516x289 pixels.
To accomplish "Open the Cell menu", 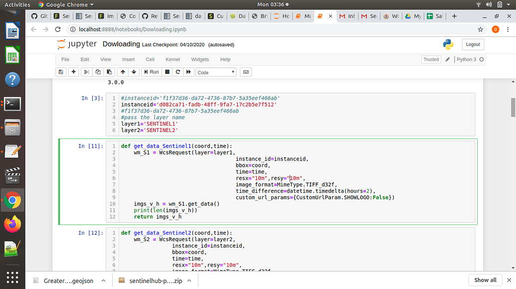I will click(x=150, y=59).
